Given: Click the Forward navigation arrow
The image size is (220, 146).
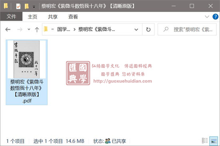Looking at the screenshot, I should click(20, 30).
